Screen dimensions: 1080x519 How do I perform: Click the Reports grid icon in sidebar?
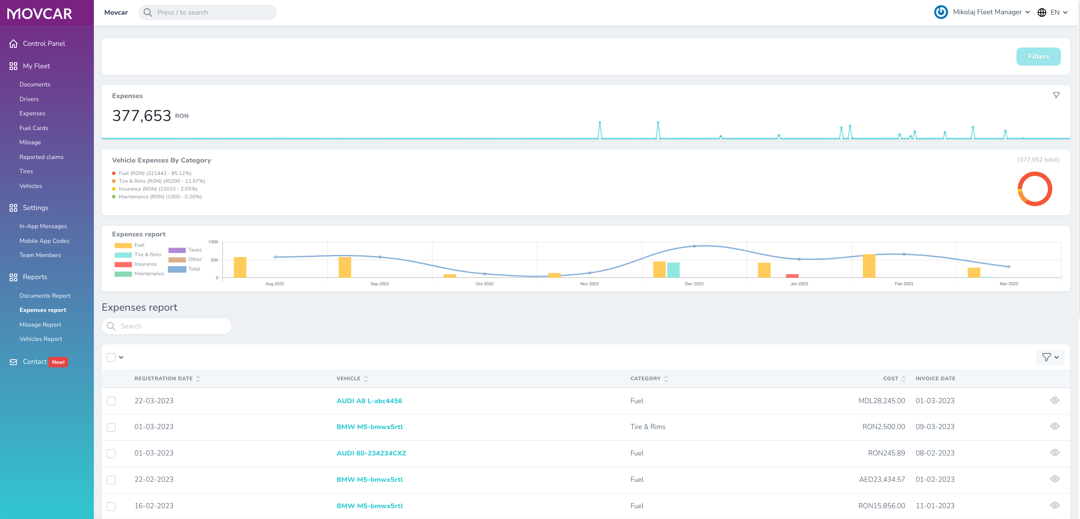tap(13, 277)
